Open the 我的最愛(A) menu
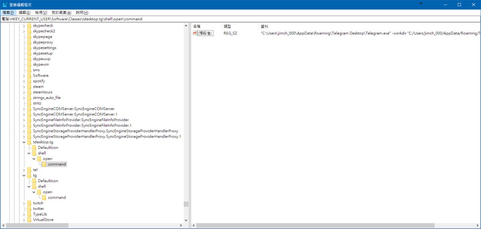 point(61,13)
